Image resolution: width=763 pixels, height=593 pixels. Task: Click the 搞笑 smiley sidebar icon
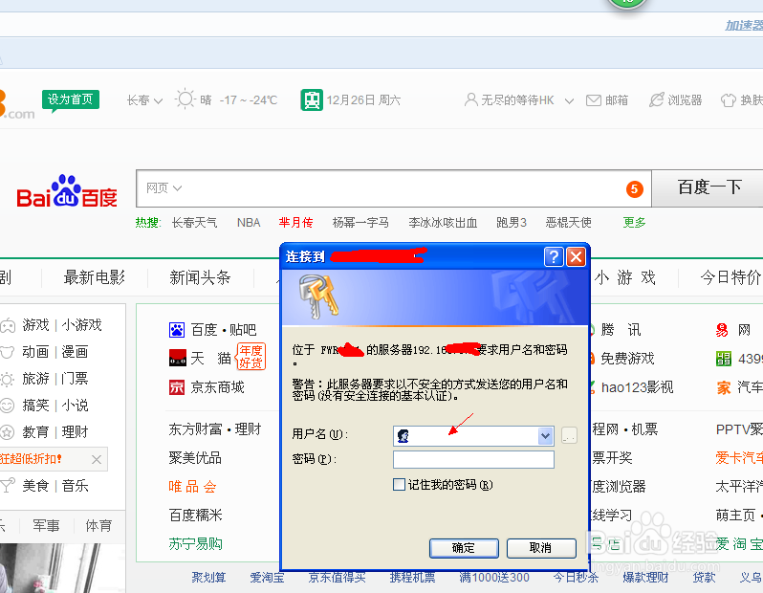tap(7, 406)
